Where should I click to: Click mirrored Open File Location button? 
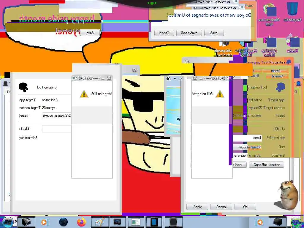[x=267, y=165]
